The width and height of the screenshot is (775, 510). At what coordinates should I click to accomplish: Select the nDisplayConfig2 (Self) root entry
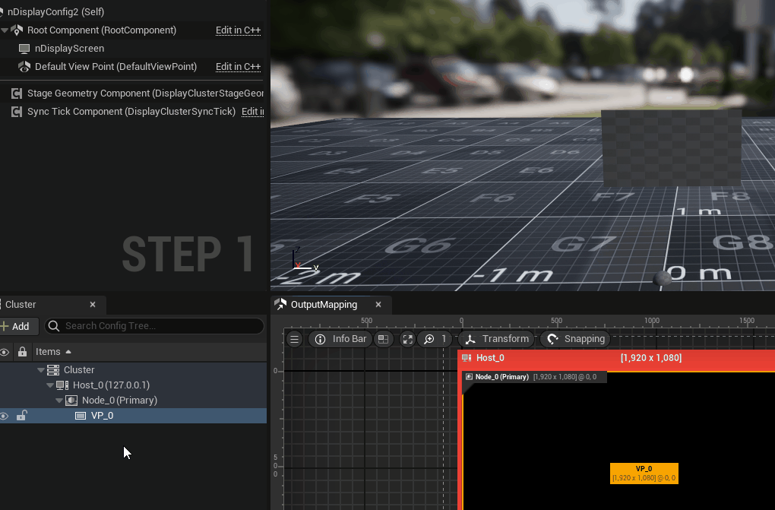(x=55, y=11)
